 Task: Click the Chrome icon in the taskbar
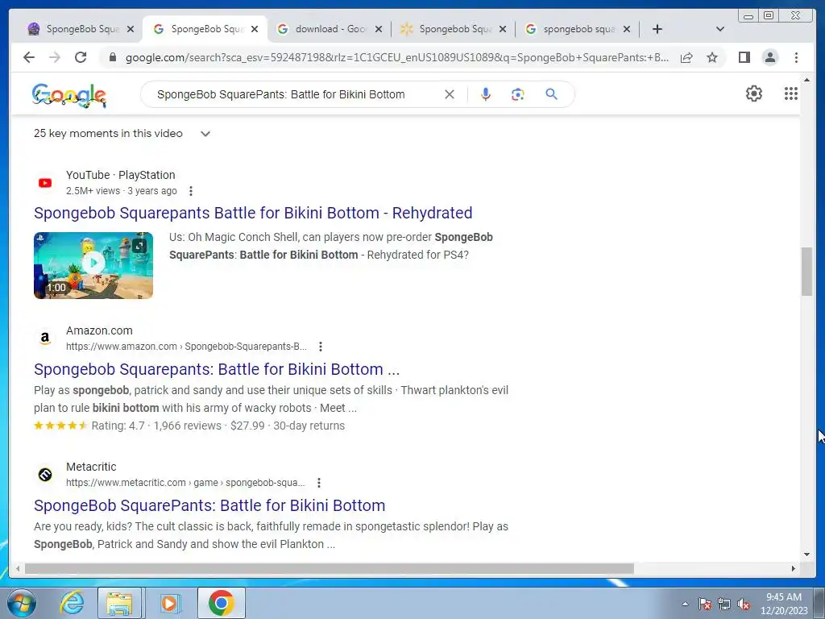(x=222, y=603)
